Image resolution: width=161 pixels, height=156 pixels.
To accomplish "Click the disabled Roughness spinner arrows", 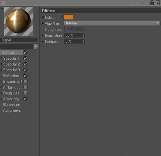I will [83, 29].
